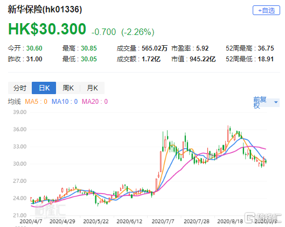285x227 pixels.
Task: Select the 2020/5/22 date marker
Action: 96,222
